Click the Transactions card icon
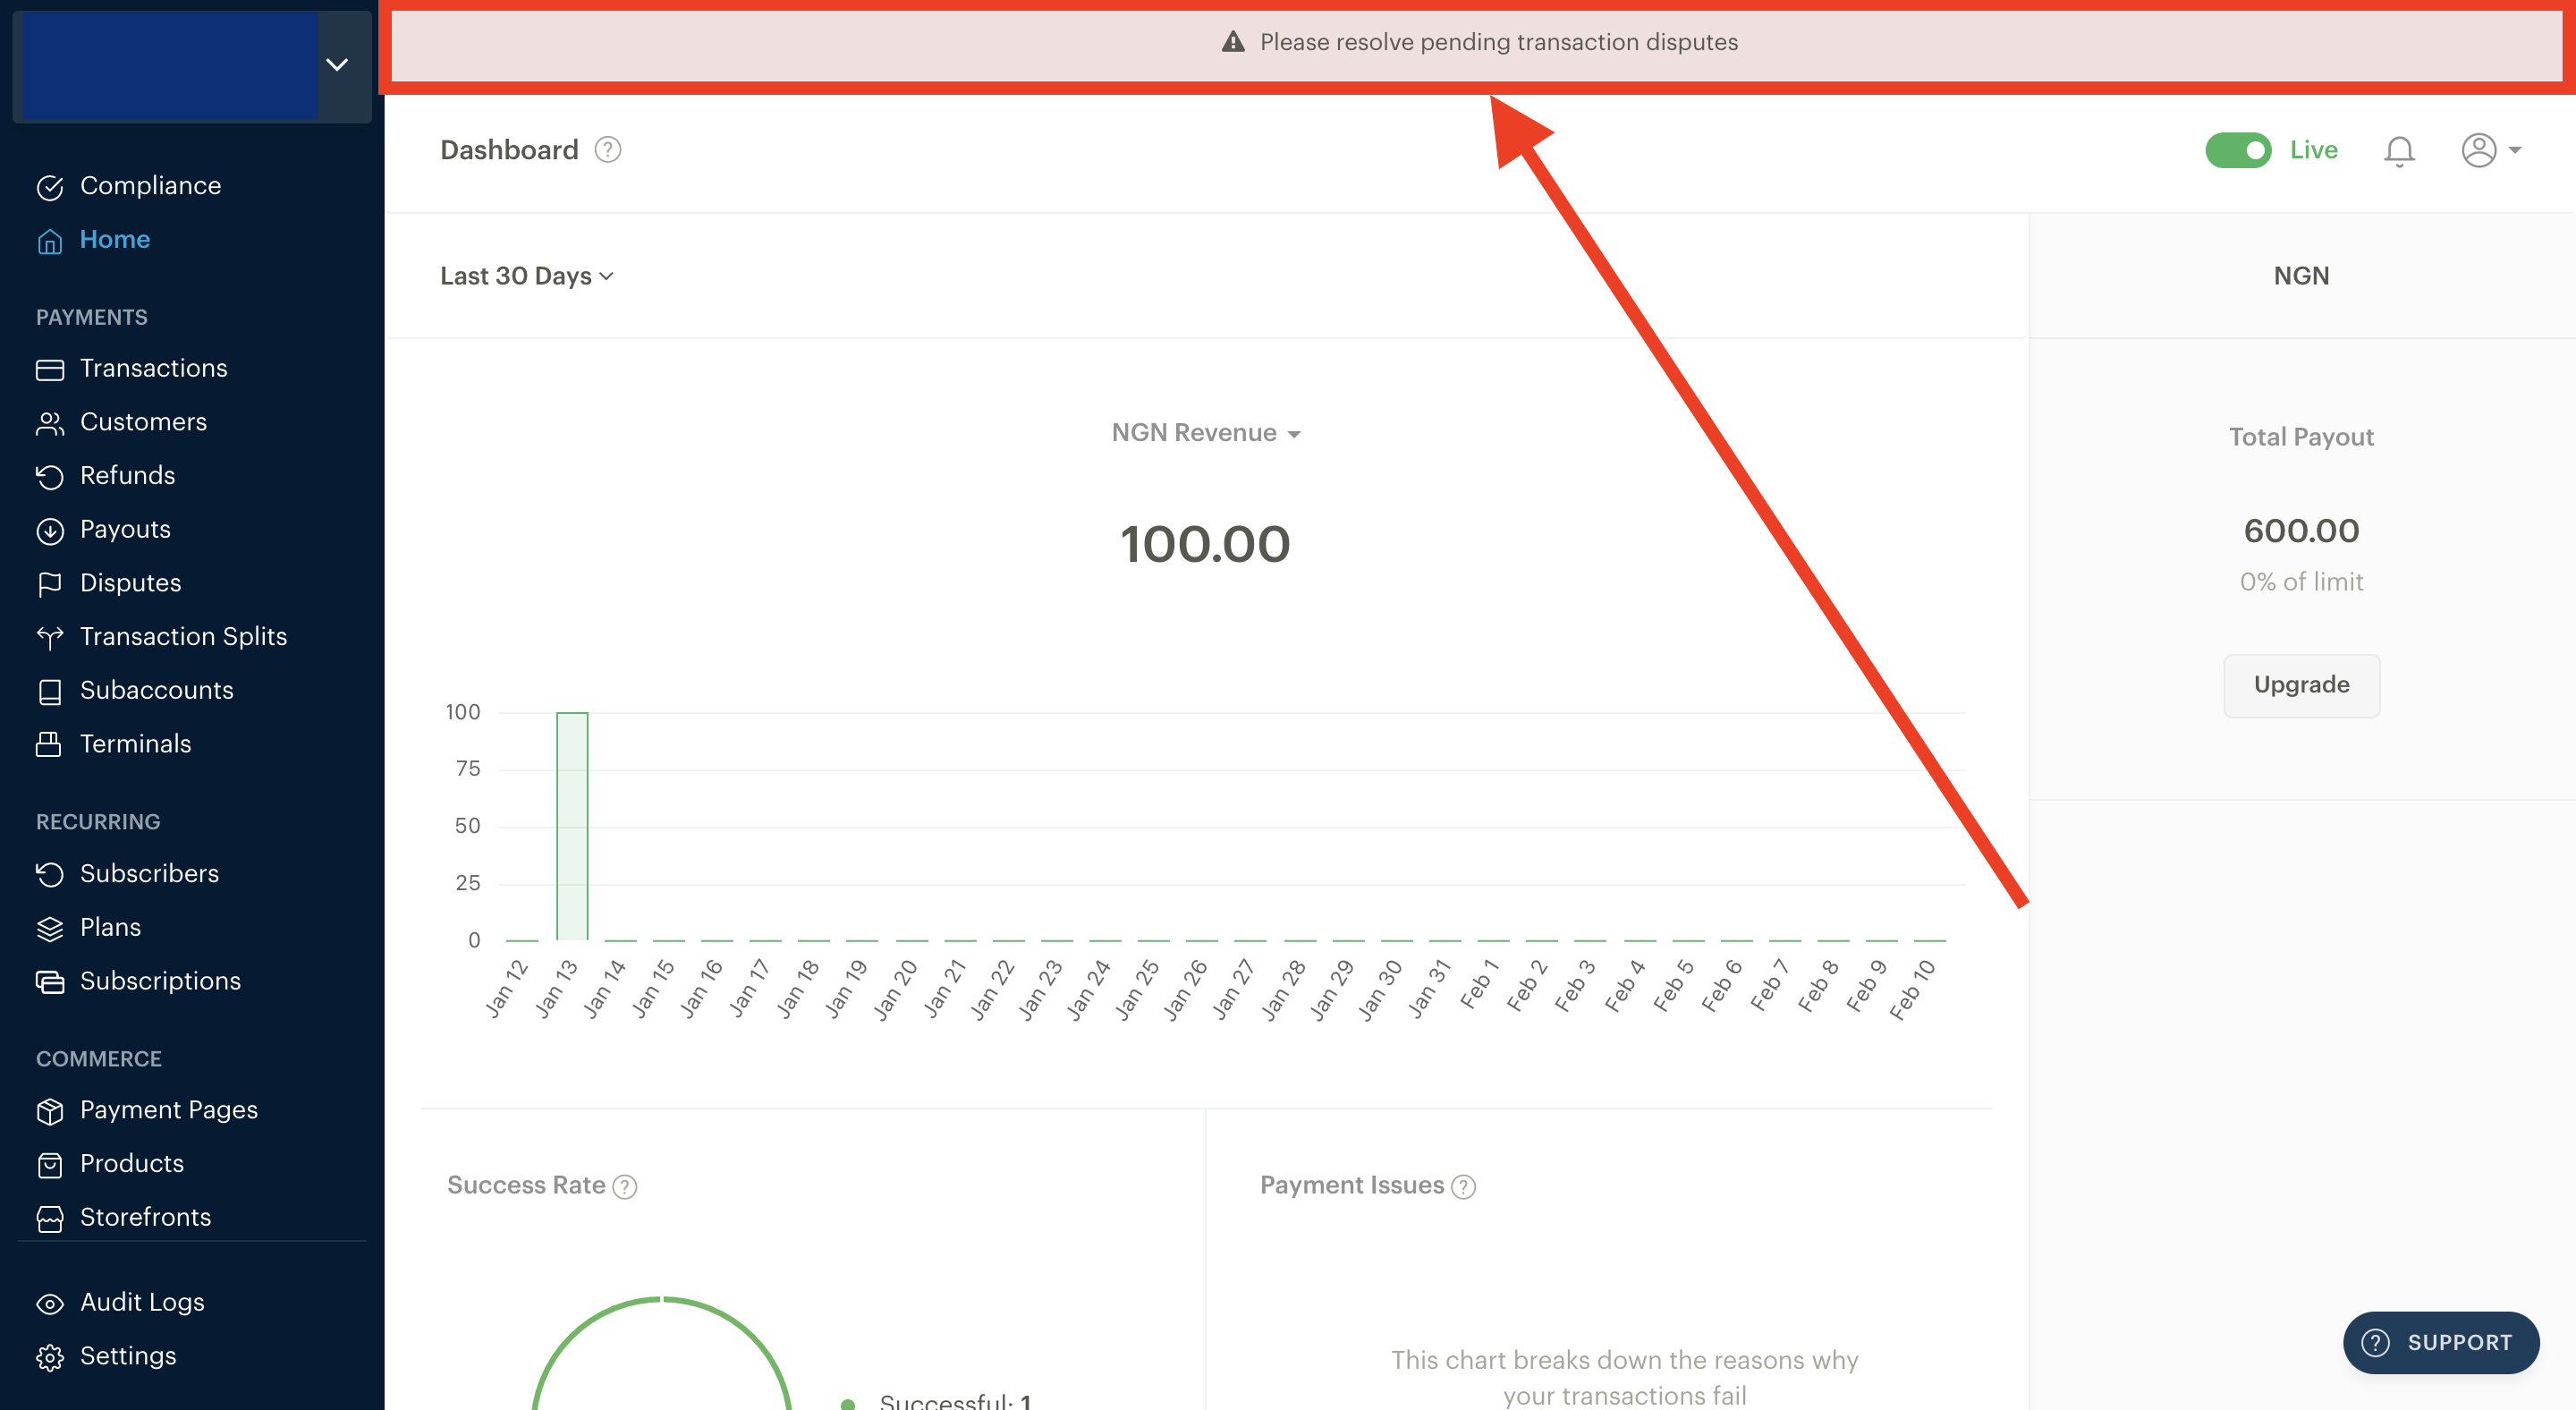 (50, 370)
